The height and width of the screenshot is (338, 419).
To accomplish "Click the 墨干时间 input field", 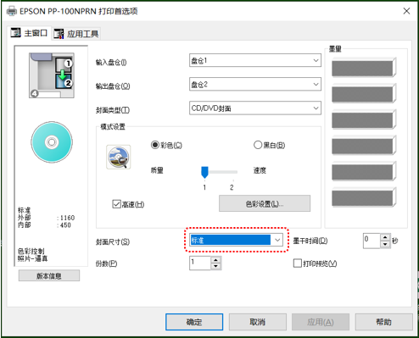I will pos(372,241).
